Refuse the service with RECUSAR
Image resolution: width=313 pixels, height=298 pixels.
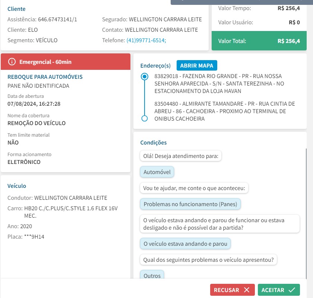coord(232,290)
